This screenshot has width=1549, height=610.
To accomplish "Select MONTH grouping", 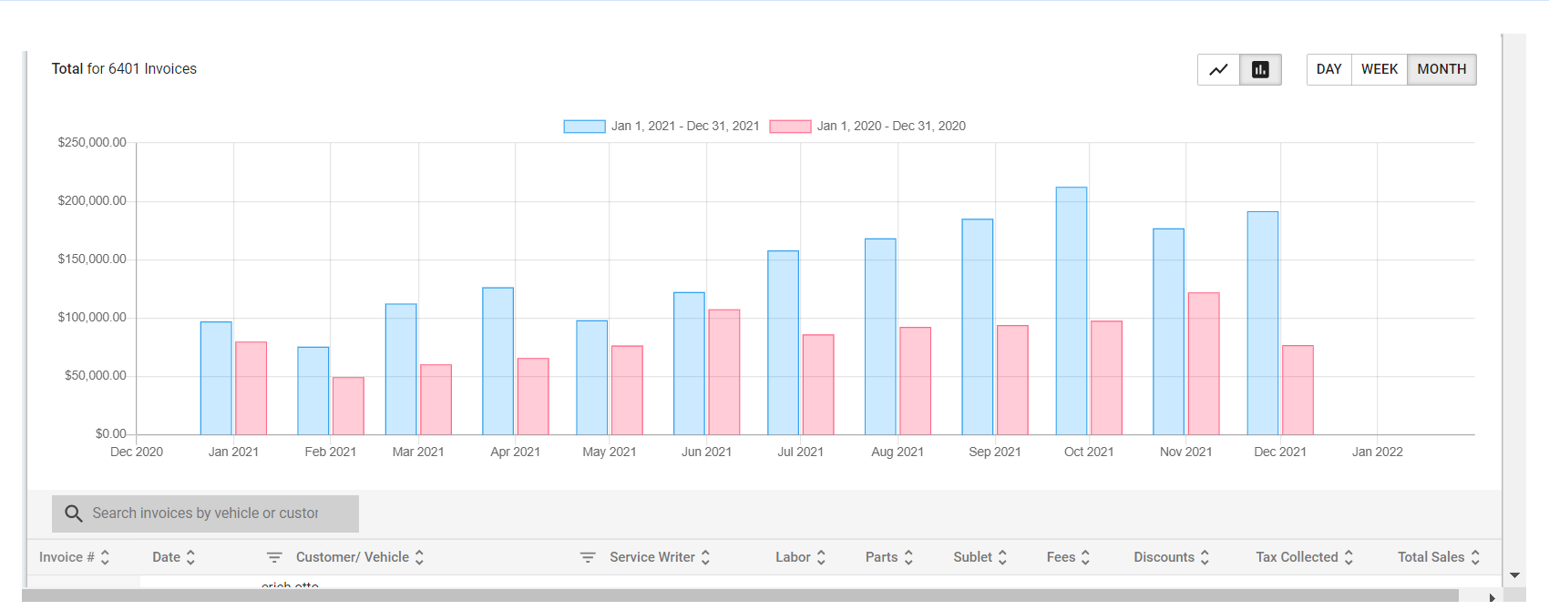I will click(1441, 69).
